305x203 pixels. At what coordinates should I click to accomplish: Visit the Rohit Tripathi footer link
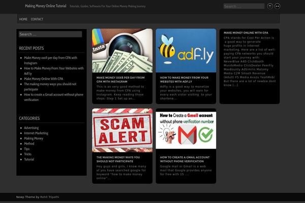49,197
